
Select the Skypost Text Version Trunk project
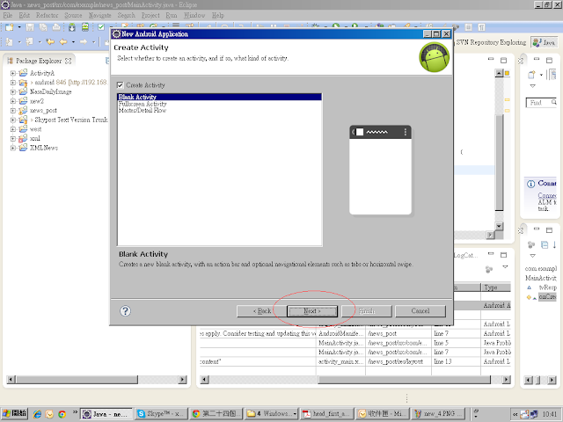pos(71,120)
